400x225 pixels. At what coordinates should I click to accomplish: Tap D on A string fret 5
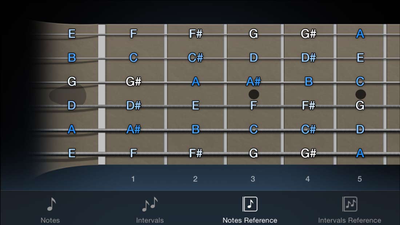(360, 130)
